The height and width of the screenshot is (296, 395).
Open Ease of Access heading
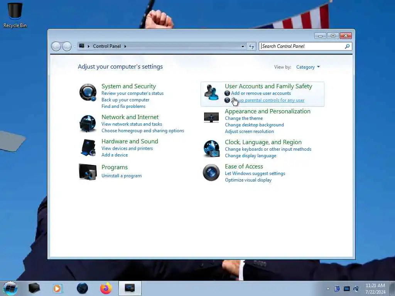(244, 166)
